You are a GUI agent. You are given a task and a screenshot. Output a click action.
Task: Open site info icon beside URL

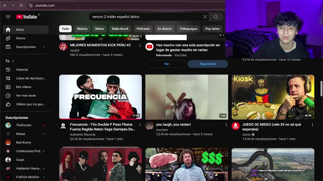click(x=31, y=5)
